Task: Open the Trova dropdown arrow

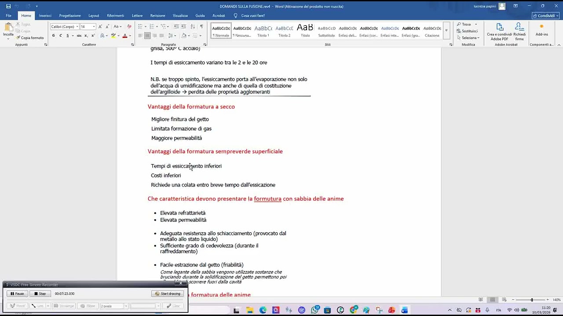Action: [476, 25]
